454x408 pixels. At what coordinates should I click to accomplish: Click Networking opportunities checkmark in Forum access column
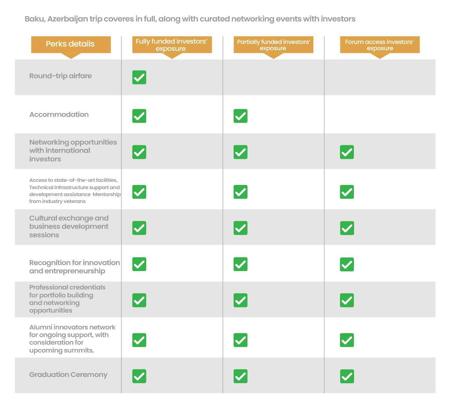[347, 152]
